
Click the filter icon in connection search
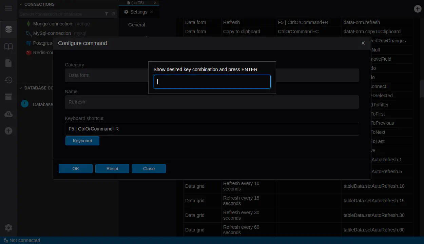pos(107,14)
